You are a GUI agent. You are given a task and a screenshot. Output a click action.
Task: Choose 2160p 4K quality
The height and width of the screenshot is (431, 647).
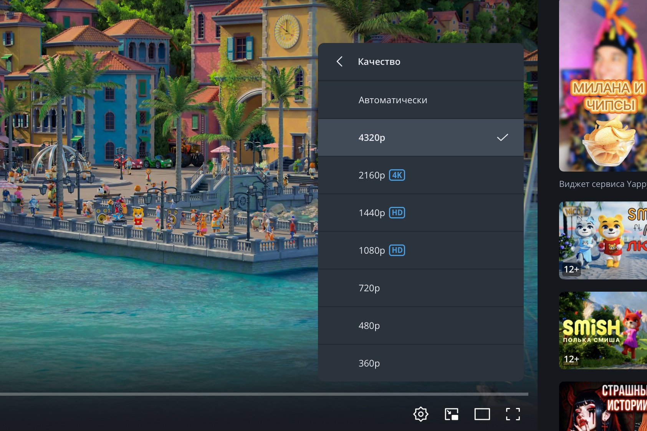pyautogui.click(x=421, y=175)
